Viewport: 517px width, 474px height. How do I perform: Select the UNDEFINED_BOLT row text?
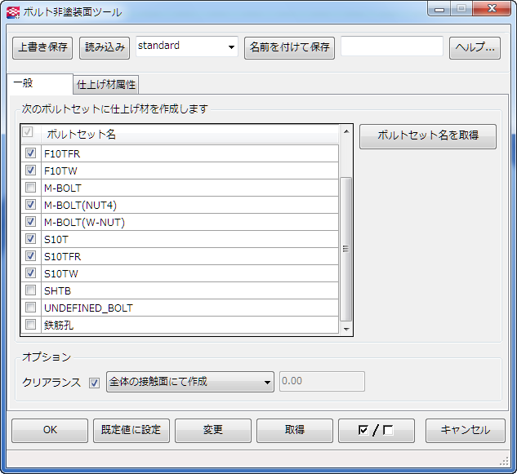click(x=88, y=308)
